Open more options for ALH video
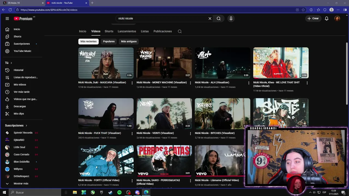This screenshot has height=196, width=349. tap(249, 83)
